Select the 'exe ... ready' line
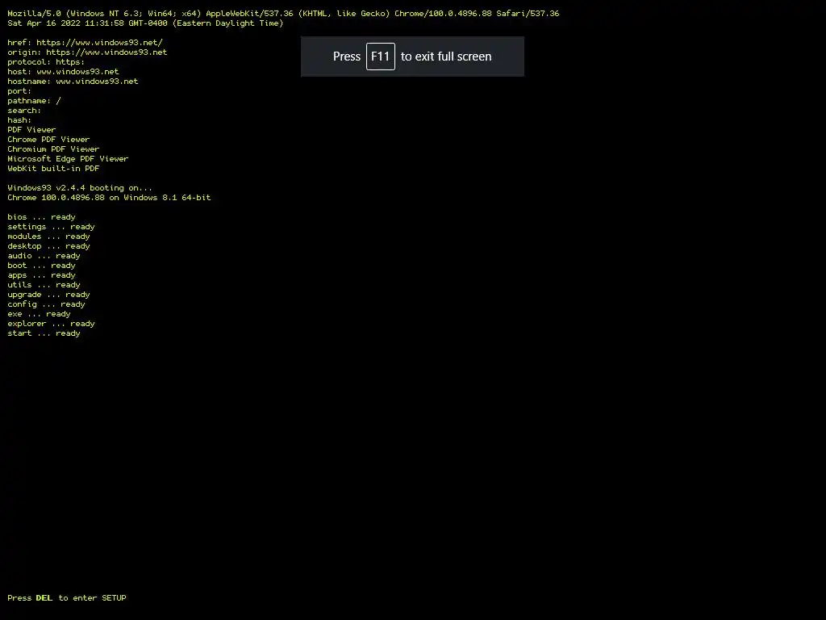The image size is (826, 620). tap(39, 314)
